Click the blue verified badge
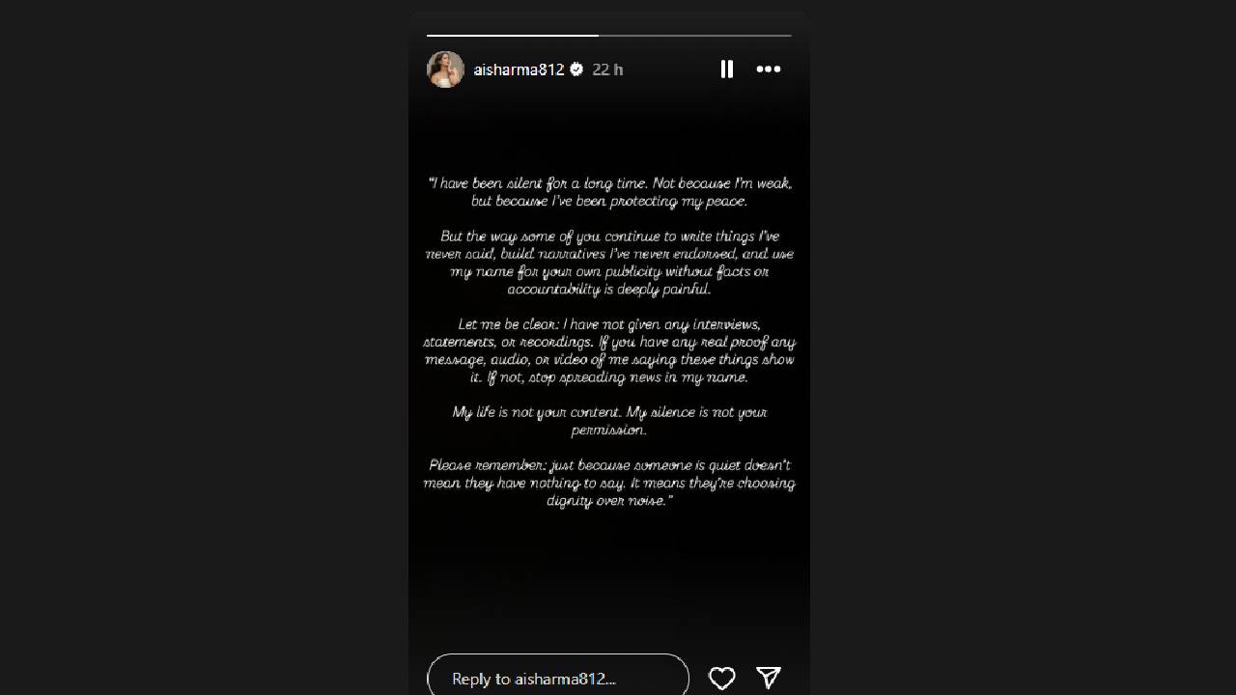 [576, 69]
